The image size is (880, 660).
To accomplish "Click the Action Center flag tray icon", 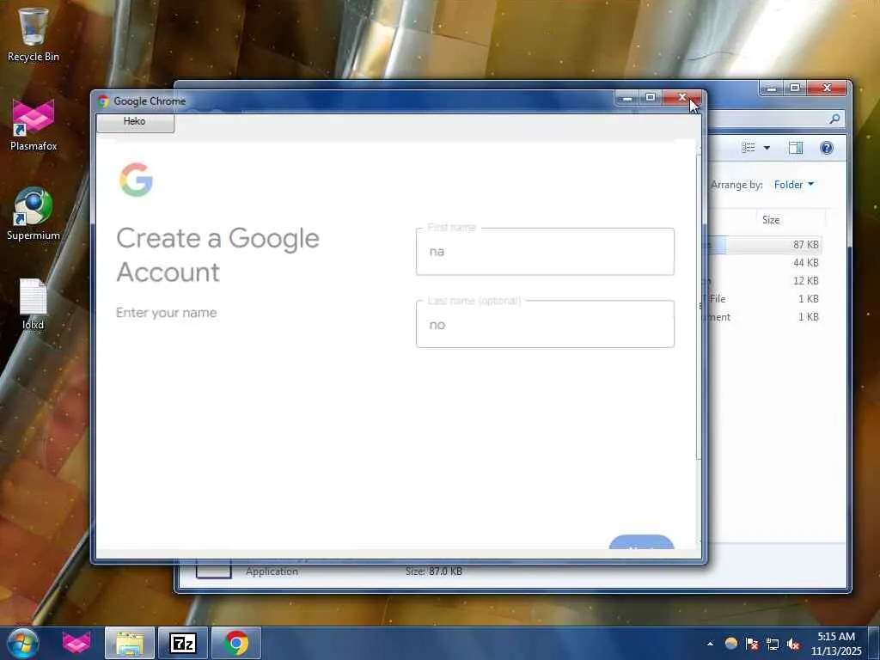I will point(752,644).
